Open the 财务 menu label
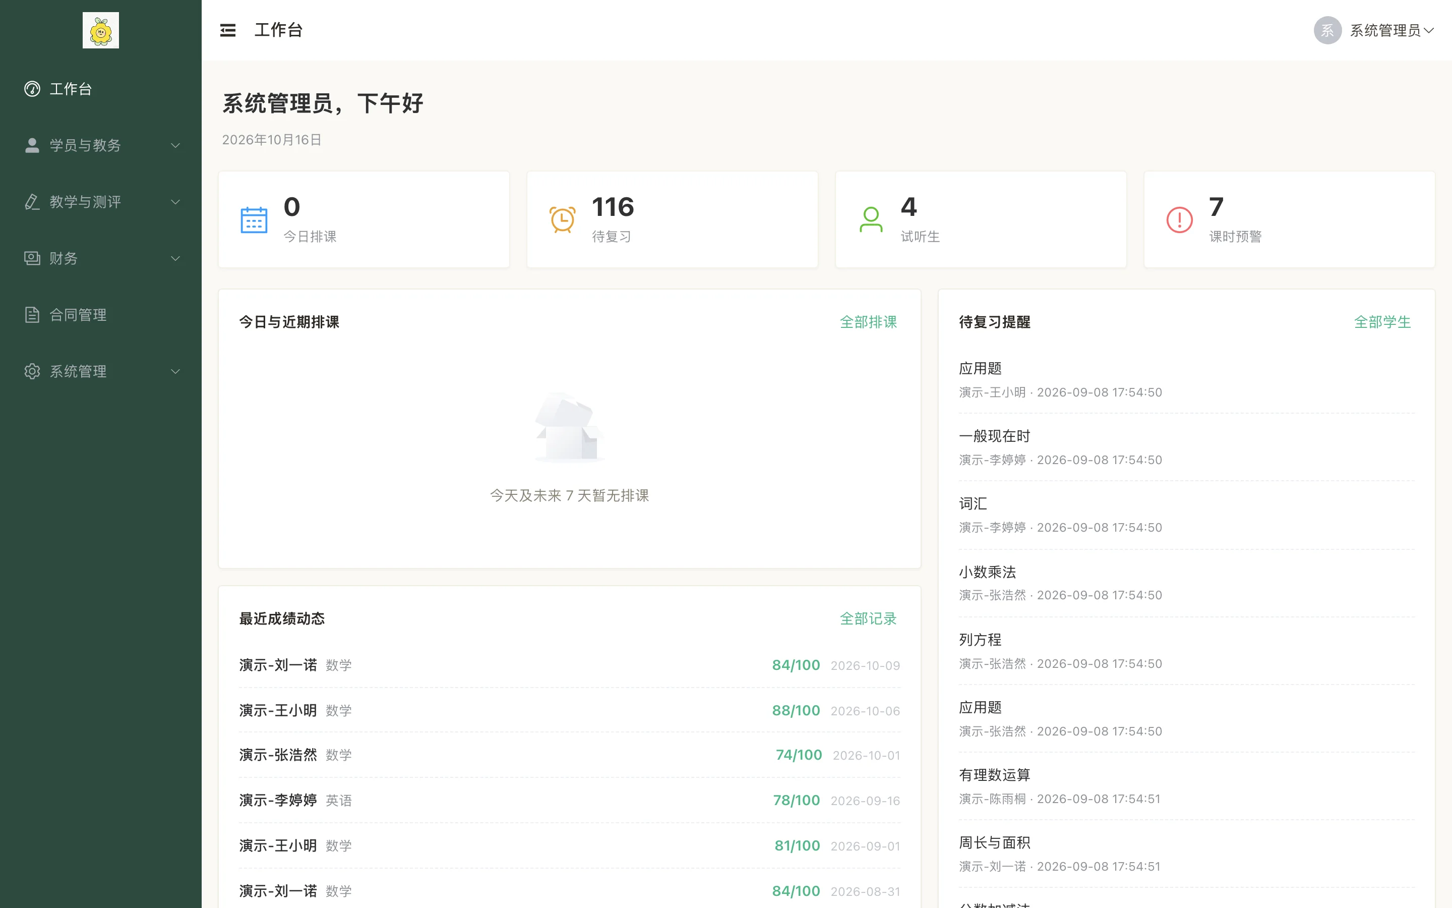This screenshot has height=908, width=1452. coord(64,258)
